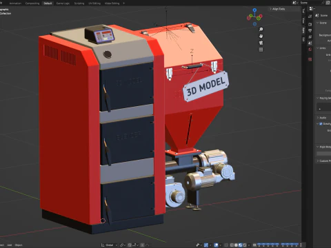Select rendered viewport shading icon
The width and height of the screenshot is (331, 248).
coord(244,245)
